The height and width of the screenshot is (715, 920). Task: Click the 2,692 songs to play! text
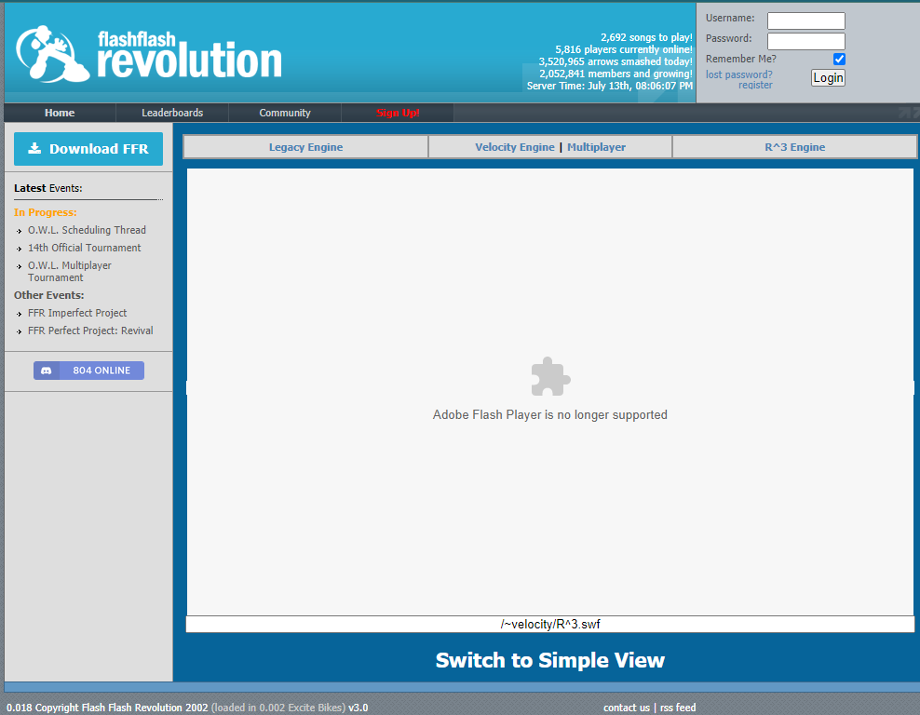[x=646, y=37]
